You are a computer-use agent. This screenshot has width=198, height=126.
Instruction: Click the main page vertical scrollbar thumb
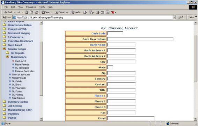(x=195, y=58)
